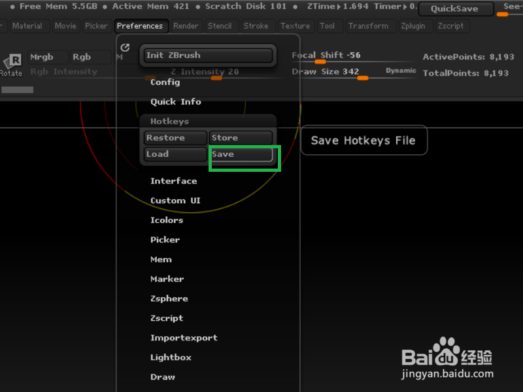This screenshot has height=392, width=523.
Task: Click Store hotkeys button
Action: tap(241, 138)
